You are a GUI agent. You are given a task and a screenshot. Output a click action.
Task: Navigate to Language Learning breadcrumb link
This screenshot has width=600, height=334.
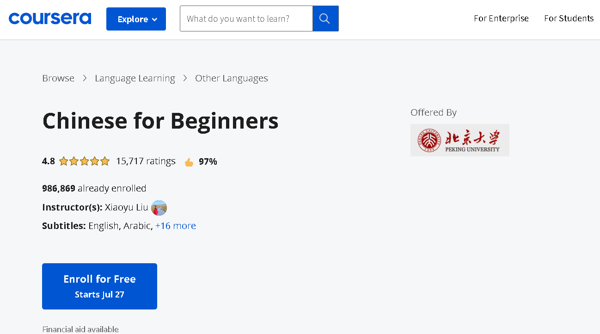click(135, 78)
